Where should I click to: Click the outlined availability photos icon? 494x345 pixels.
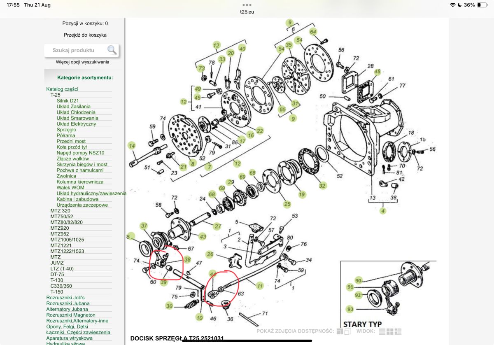[x=347, y=331]
